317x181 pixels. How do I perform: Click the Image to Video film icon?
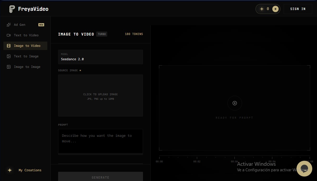tap(9, 46)
